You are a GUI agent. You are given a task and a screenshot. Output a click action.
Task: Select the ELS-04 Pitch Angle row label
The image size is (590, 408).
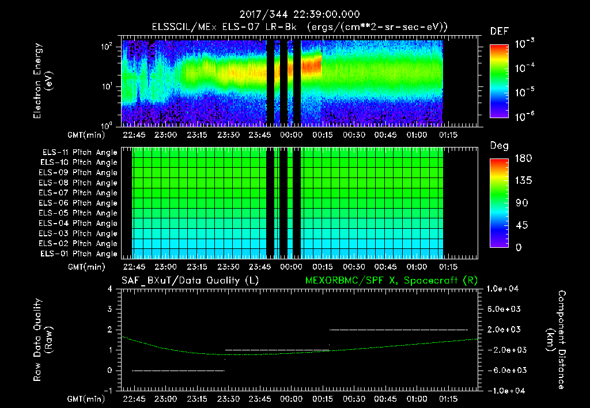coord(78,223)
